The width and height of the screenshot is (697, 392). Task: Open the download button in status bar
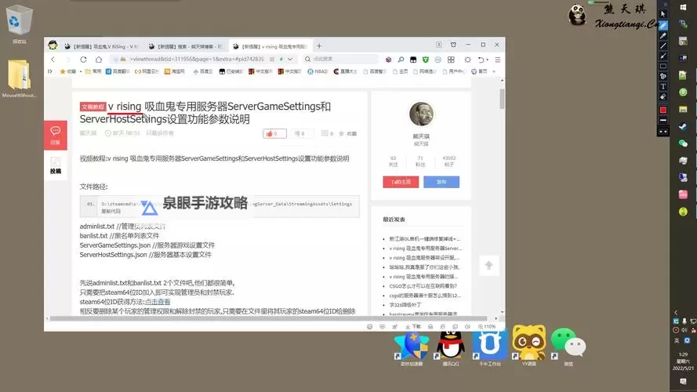click(x=413, y=327)
